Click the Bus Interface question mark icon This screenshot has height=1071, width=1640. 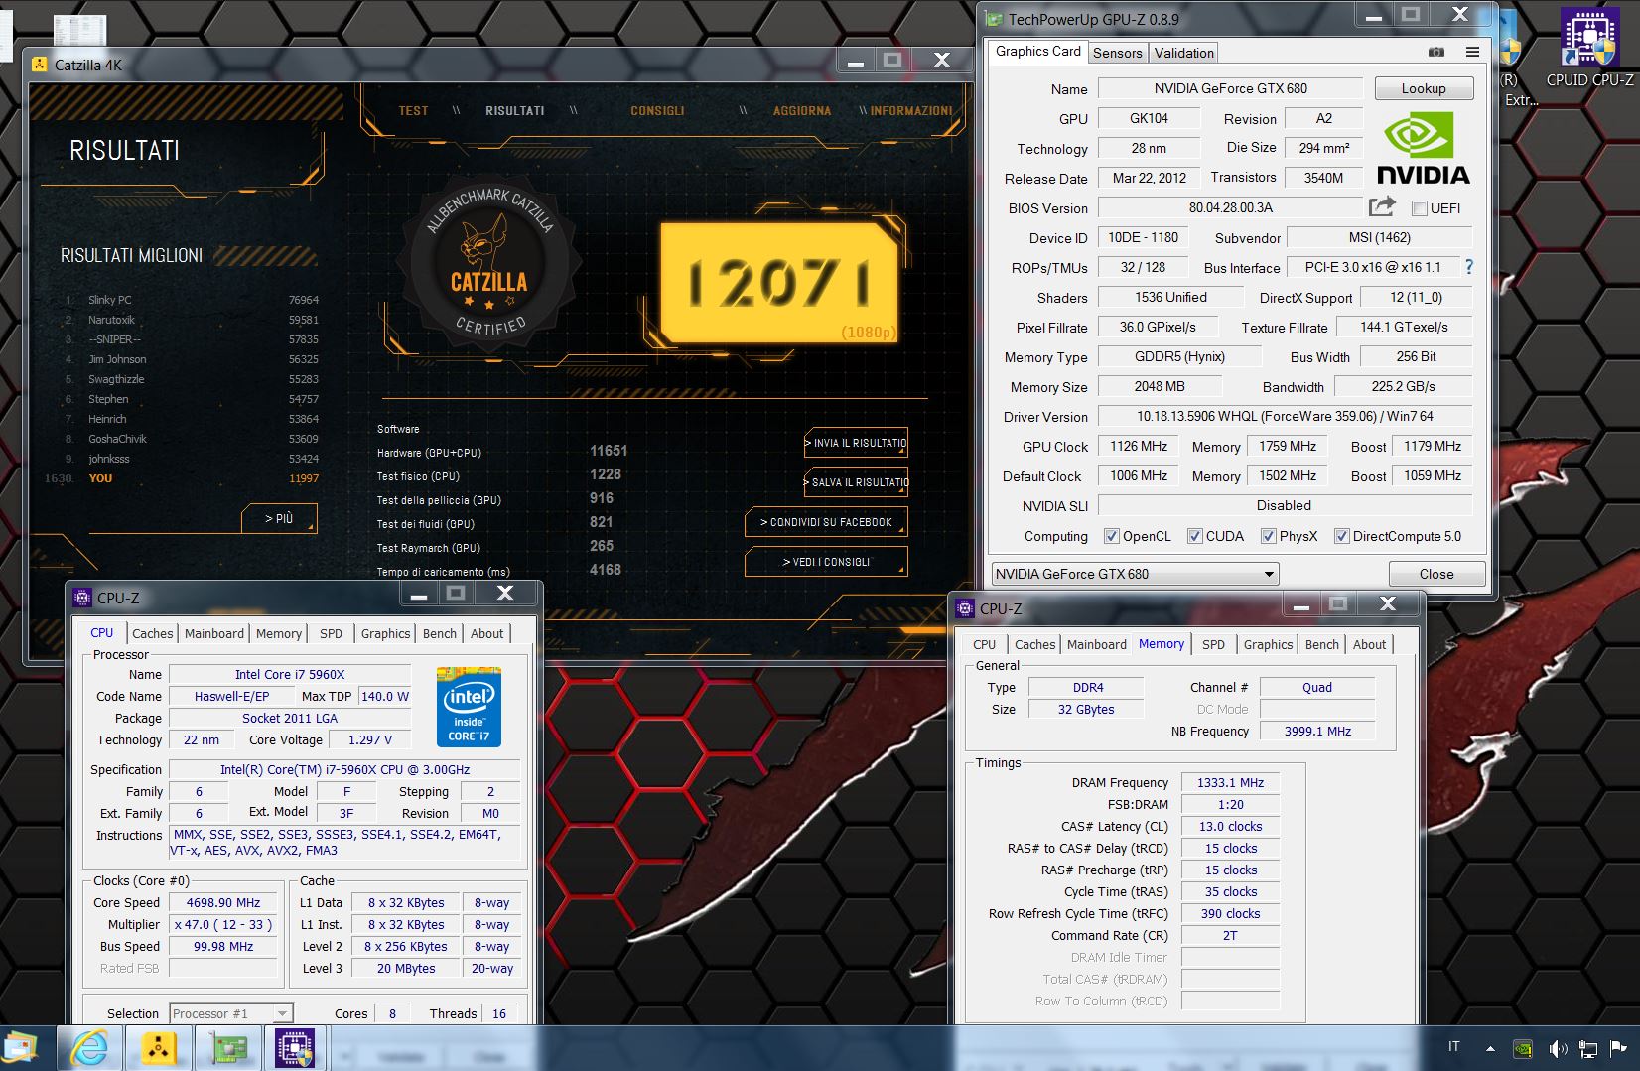tap(1469, 267)
